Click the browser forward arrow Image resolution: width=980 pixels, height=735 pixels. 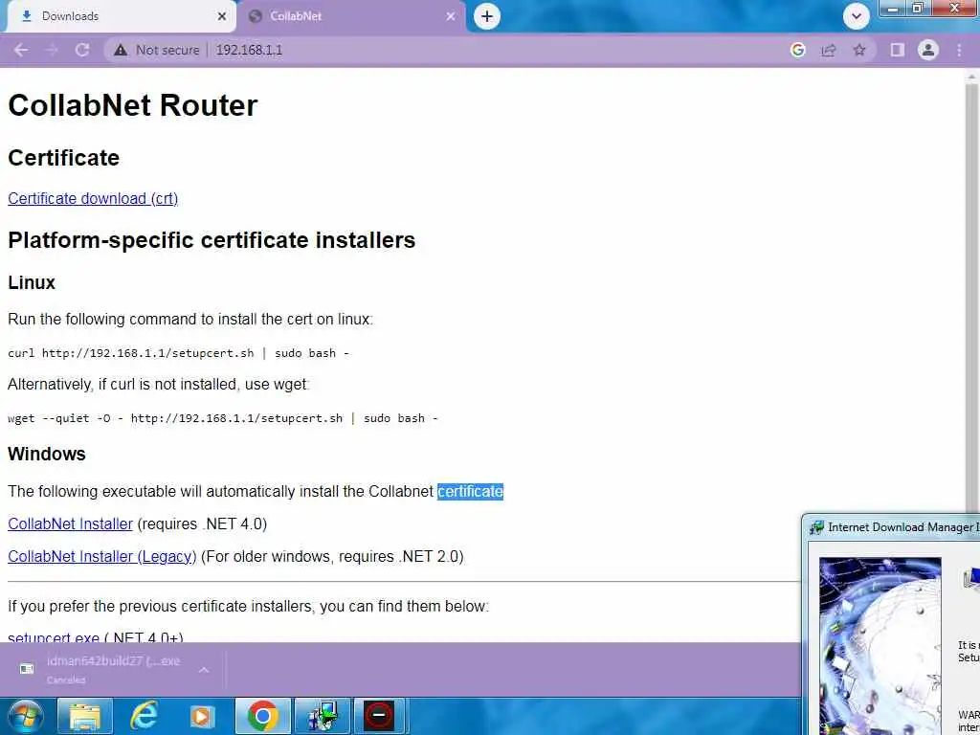click(52, 50)
